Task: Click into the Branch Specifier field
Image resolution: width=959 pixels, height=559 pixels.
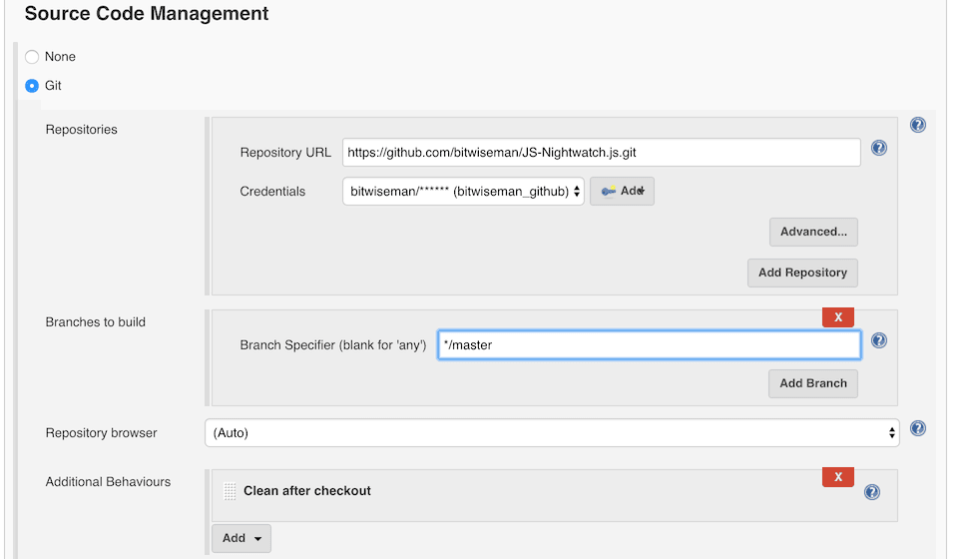Action: pos(649,345)
